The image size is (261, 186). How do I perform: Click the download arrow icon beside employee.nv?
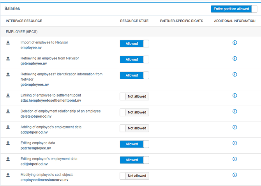point(8,43)
